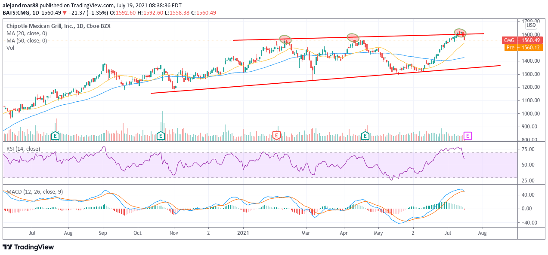Open the red earnings E marker in February 2021
Screen dimensions: 548x255
click(277, 136)
